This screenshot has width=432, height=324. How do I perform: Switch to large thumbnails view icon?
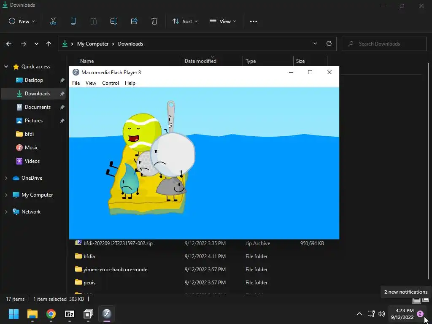point(425,300)
